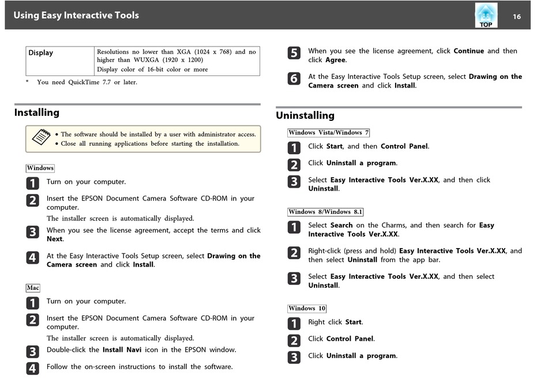Click note 'The software should be installed by a user...'
This screenshot has height=380, width=548.
pyautogui.click(x=158, y=134)
